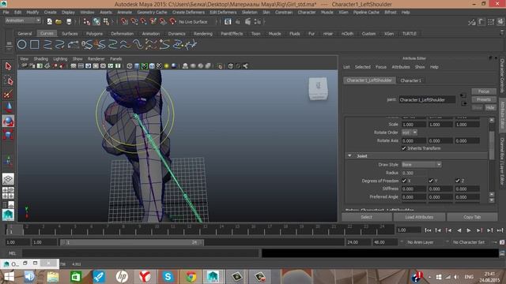This screenshot has width=506, height=284.
Task: Switch to the Rendering shelf tab
Action: click(203, 33)
